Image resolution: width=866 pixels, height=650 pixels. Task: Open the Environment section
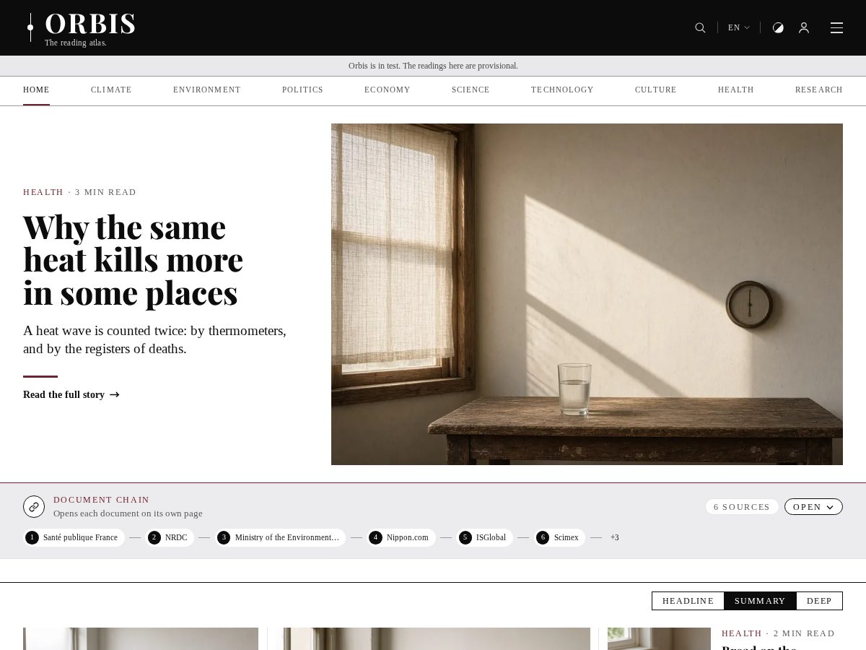point(207,90)
